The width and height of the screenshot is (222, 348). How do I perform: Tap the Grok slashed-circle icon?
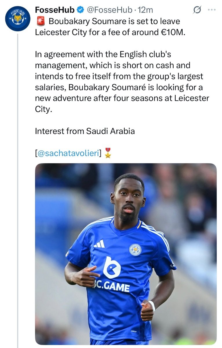tap(197, 10)
